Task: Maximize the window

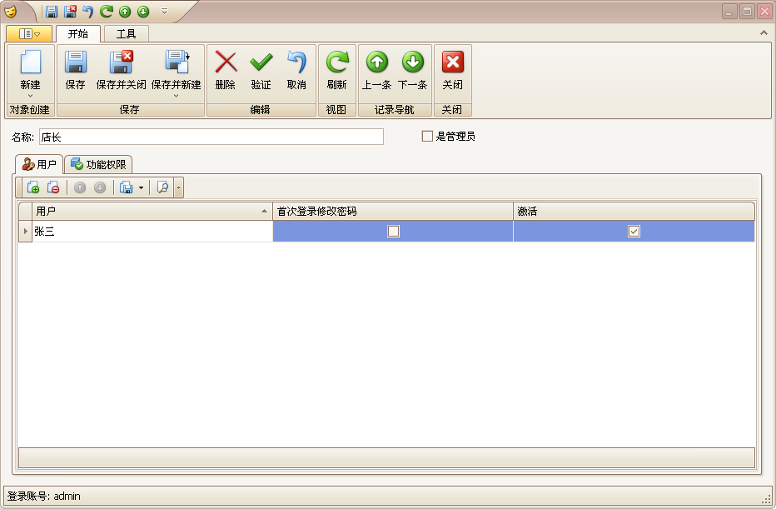Action: click(747, 12)
